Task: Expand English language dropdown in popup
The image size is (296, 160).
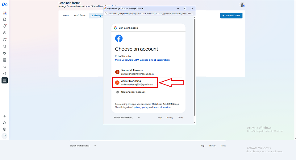Action: (x=127, y=118)
